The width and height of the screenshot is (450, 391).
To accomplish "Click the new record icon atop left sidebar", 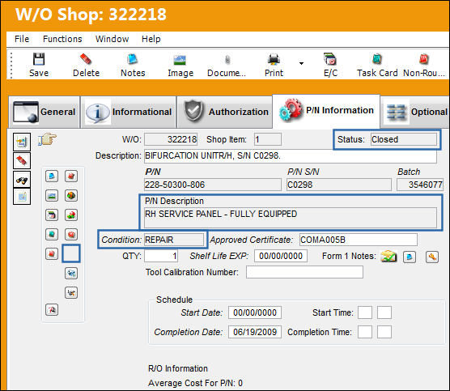I will click(22, 142).
